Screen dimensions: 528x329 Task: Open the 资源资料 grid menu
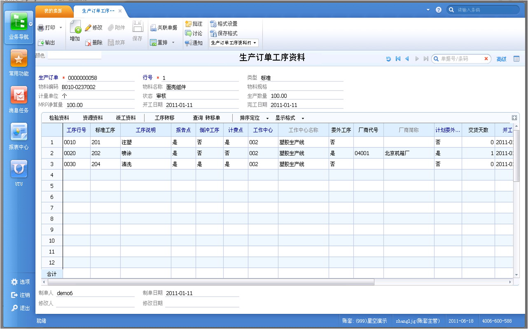coord(93,118)
